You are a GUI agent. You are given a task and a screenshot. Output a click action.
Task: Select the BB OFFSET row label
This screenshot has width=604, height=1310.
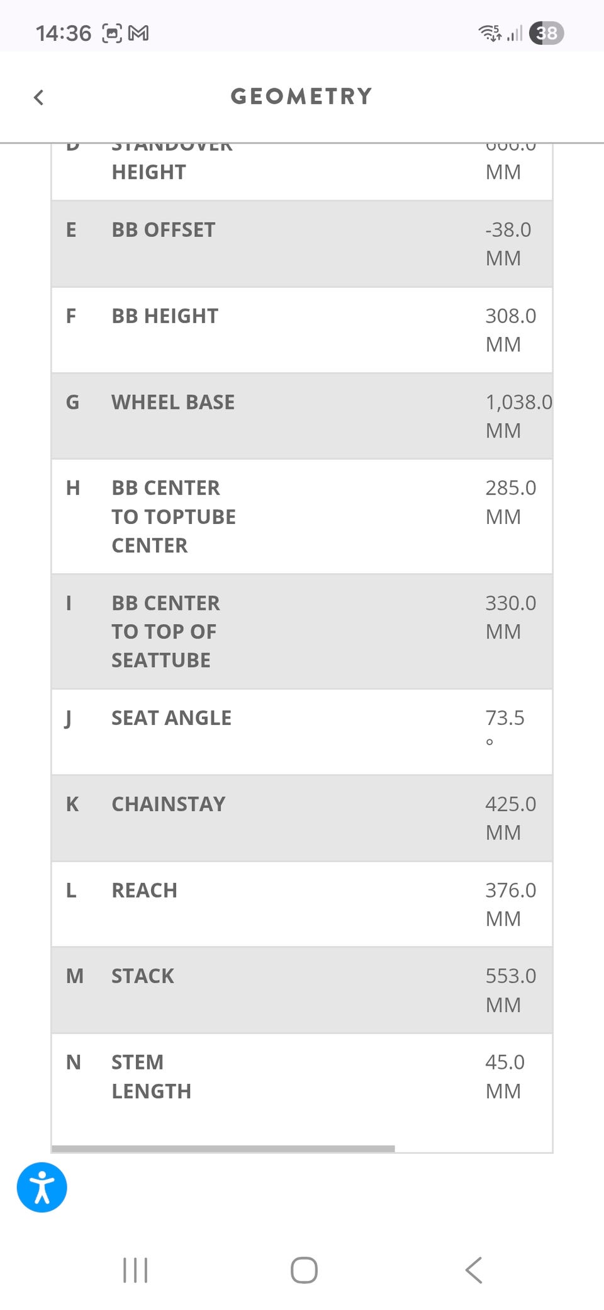click(163, 230)
